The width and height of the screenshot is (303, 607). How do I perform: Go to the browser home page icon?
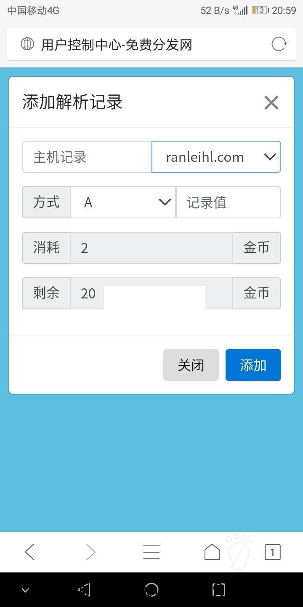click(212, 552)
